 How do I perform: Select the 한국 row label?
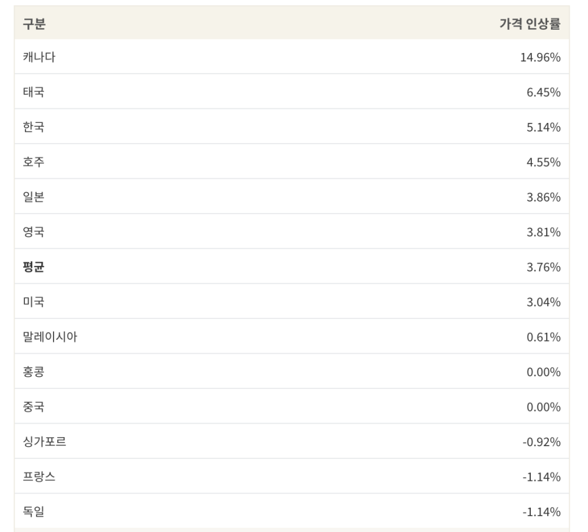(33, 127)
